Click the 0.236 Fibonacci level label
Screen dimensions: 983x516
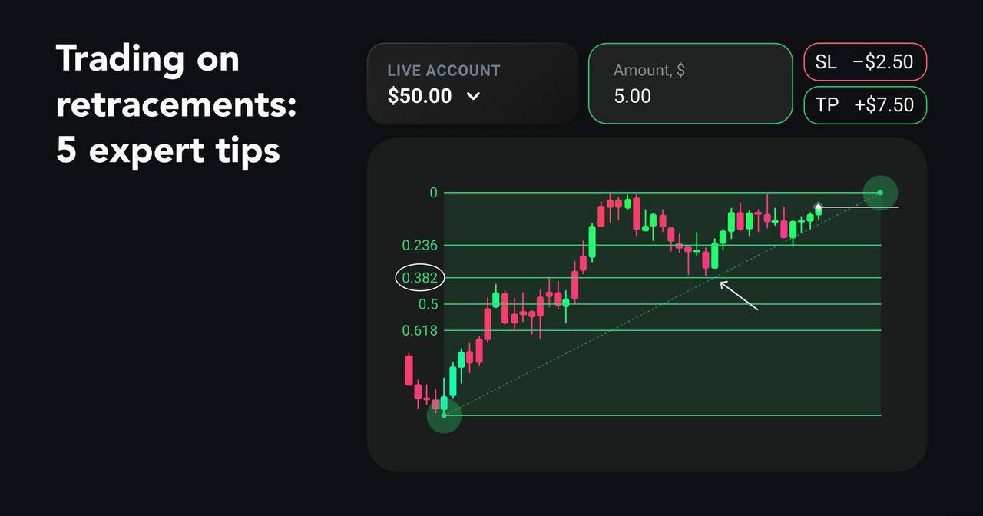pyautogui.click(x=420, y=246)
